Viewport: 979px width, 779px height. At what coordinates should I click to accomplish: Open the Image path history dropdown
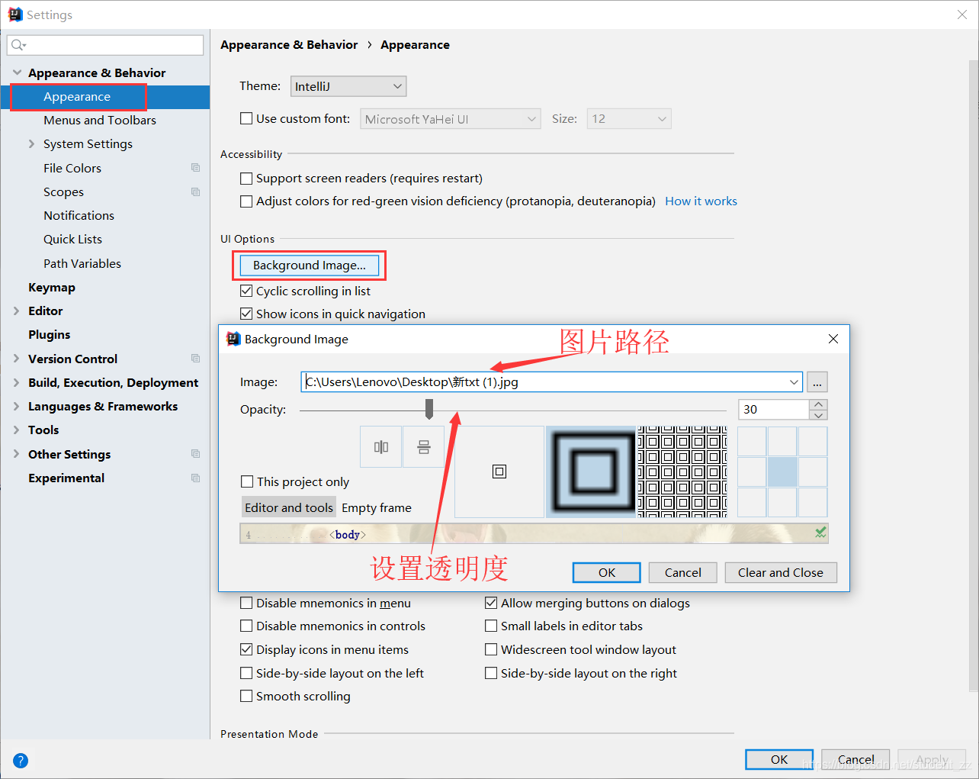point(794,381)
